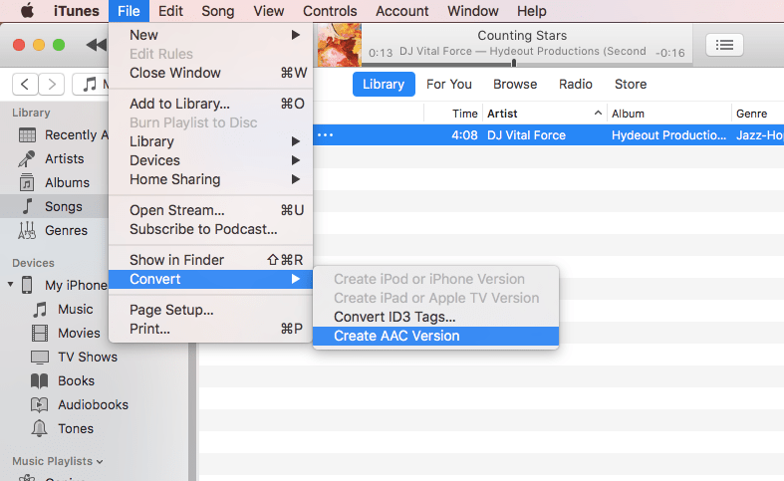Open the song's more options ellipsis

pos(325,135)
